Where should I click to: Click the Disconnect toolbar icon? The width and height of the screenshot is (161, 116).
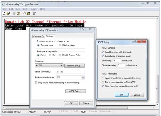(x=18, y=13)
